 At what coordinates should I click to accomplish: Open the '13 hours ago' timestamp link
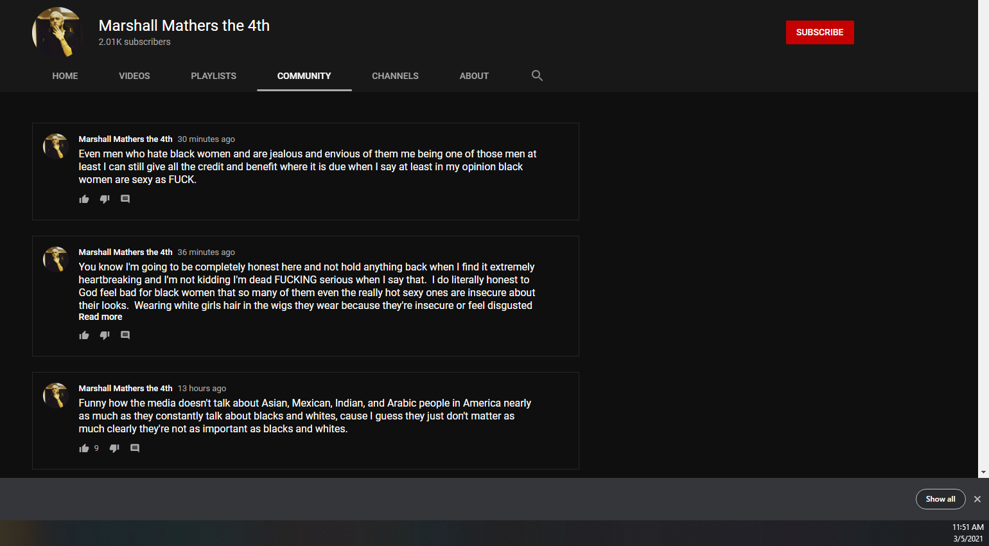[202, 389]
